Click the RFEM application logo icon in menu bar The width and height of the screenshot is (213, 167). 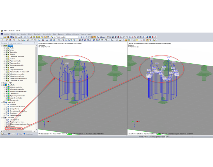2,34
